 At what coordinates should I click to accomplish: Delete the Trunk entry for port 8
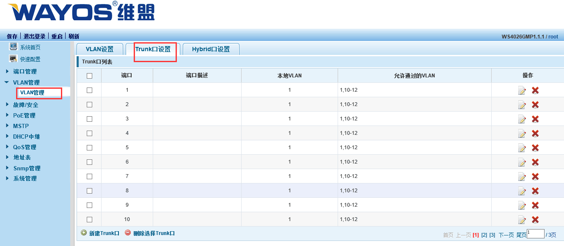535,191
